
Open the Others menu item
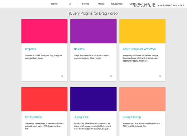click(x=132, y=4)
